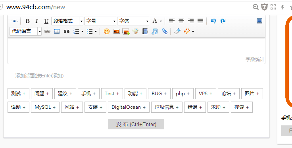
Task: Switch to HTML source mode
Action: point(14,21)
